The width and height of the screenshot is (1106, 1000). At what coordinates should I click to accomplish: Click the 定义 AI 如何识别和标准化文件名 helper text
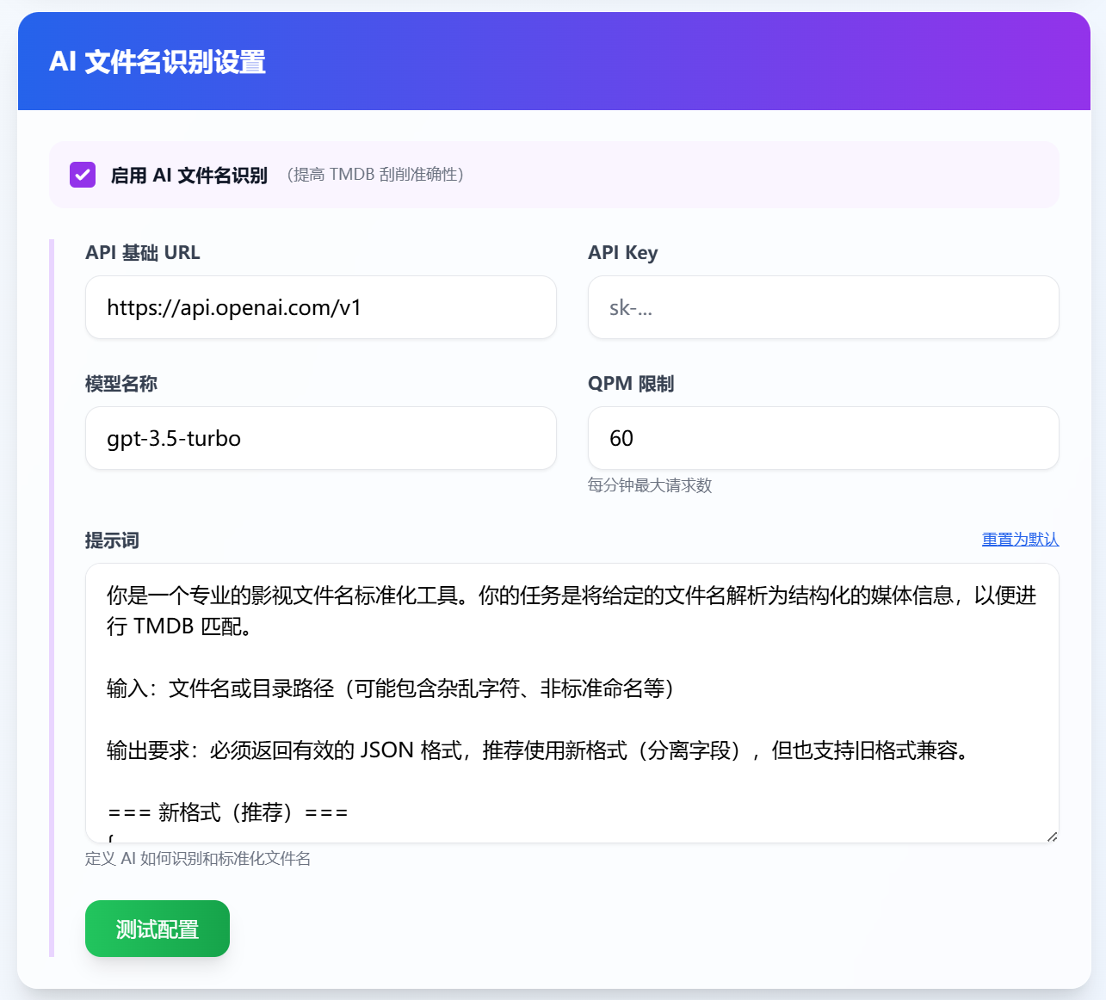click(x=198, y=859)
